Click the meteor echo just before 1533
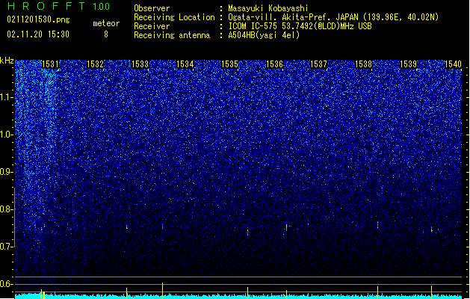Screen dimensions: 470x299 click(127, 227)
